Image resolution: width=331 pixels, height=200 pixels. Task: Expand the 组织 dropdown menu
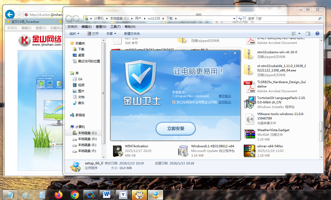point(74,34)
